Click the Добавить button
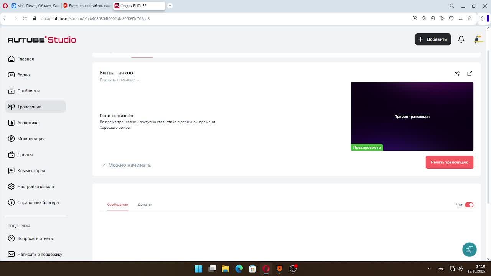Viewport: 491px width, 276px height. (433, 39)
